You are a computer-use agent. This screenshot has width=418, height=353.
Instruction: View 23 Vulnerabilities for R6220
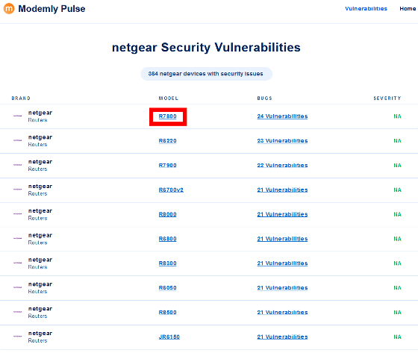coord(282,141)
